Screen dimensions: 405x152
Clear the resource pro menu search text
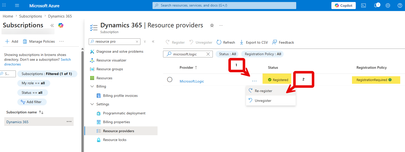point(137,42)
